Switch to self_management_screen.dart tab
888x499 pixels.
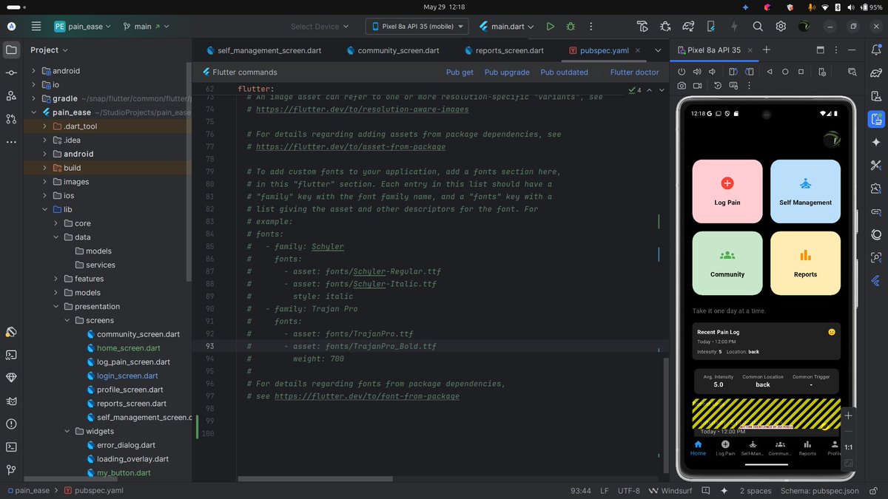tap(264, 50)
